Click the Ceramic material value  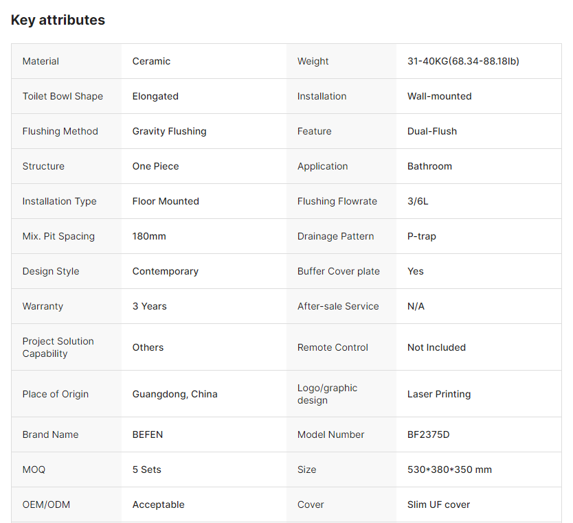[151, 61]
